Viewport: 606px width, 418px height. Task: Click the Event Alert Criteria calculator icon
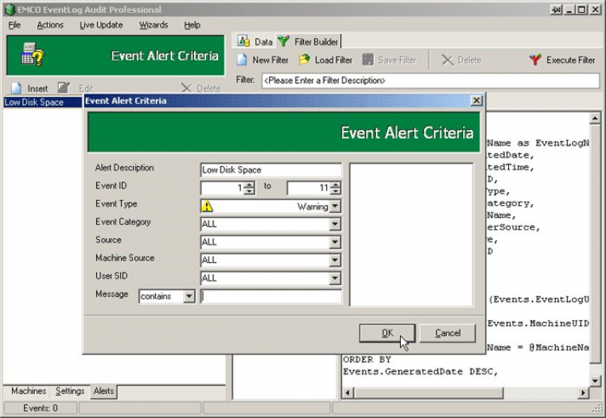32,55
